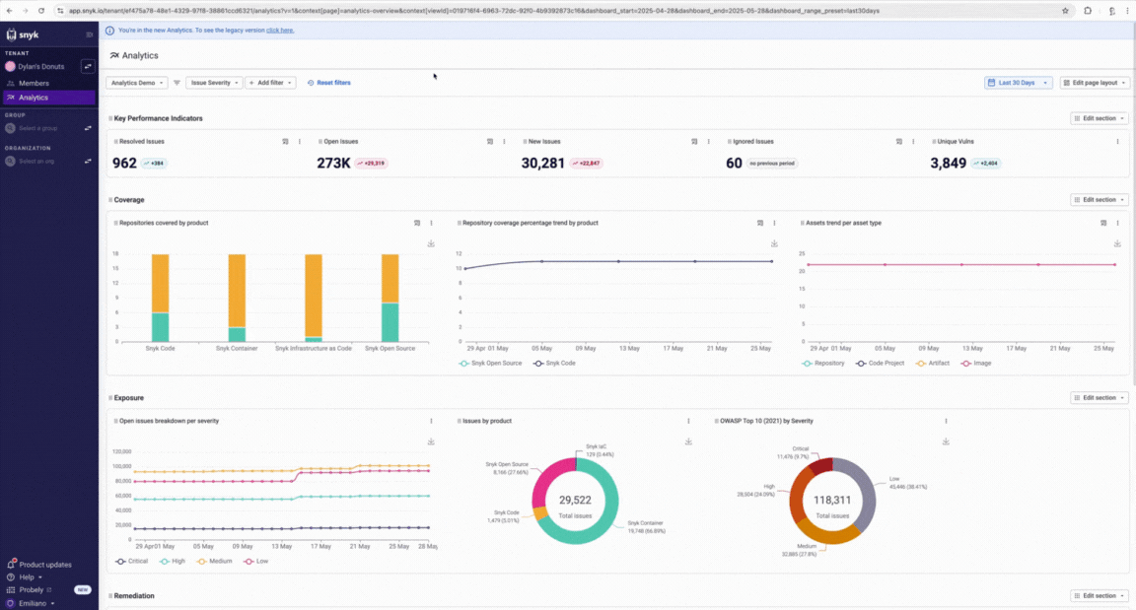This screenshot has height=610, width=1136.
Task: Open kebab menu on Ignored Issues card
Action: click(x=913, y=142)
